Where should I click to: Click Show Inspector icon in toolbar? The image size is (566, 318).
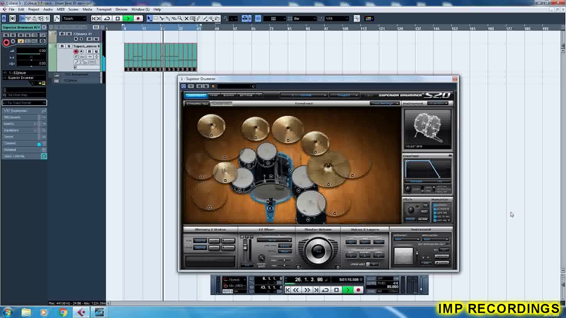[x=22, y=19]
